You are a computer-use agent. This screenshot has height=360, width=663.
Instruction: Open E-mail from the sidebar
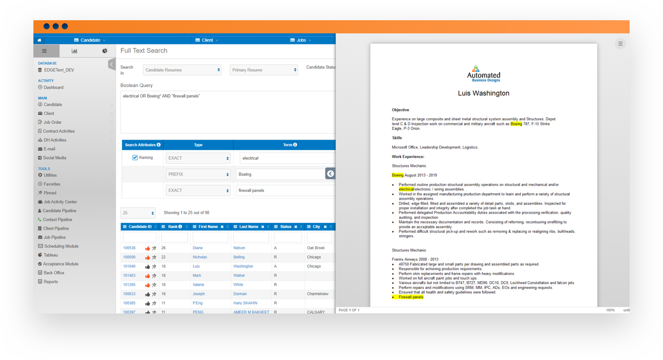tap(46, 149)
